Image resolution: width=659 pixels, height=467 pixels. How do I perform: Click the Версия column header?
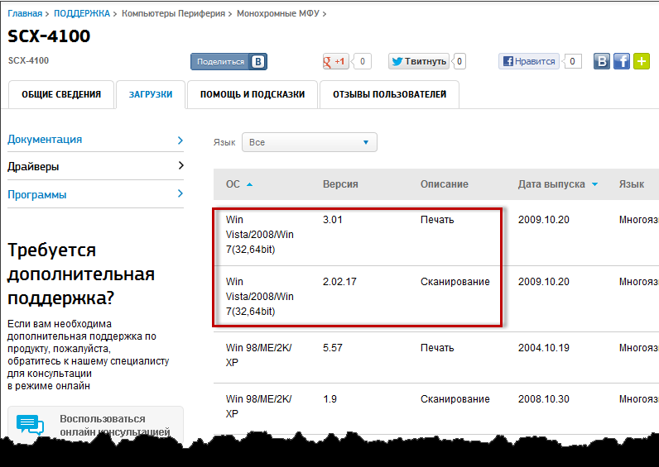[x=340, y=184]
